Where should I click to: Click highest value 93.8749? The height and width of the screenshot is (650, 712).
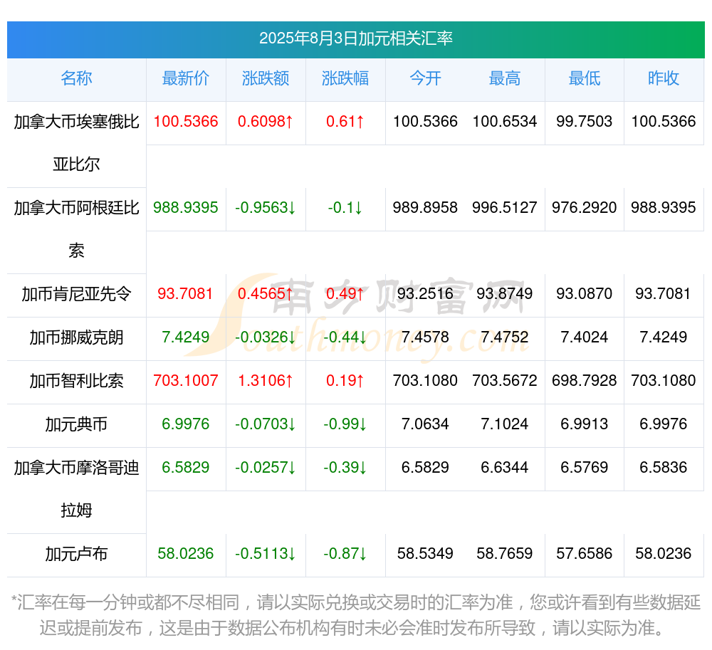[x=505, y=294]
